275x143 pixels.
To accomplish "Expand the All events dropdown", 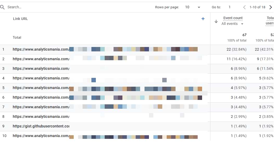I will tap(232, 24).
